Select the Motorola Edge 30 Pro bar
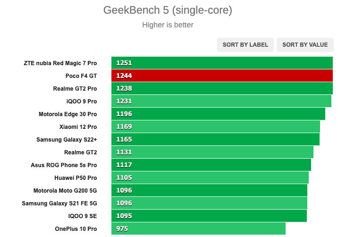The image size is (338, 237). click(x=218, y=114)
